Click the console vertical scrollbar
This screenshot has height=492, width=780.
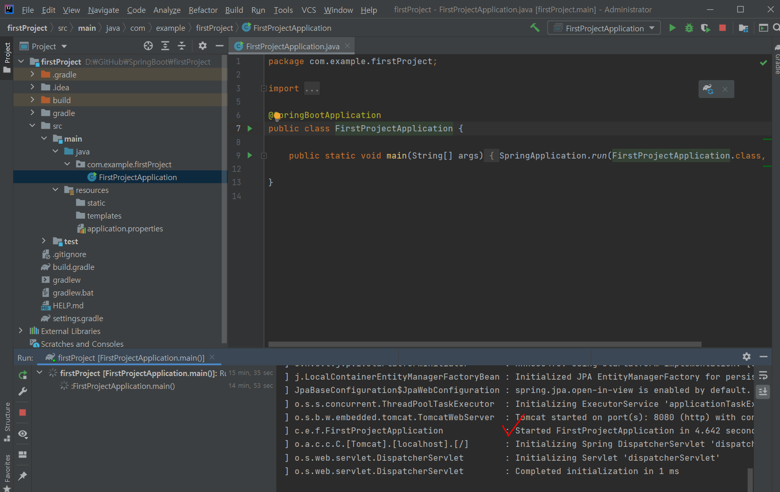pyautogui.click(x=750, y=479)
